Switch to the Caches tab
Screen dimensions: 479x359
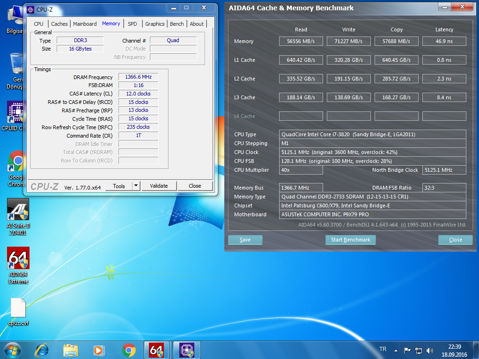[x=59, y=24]
